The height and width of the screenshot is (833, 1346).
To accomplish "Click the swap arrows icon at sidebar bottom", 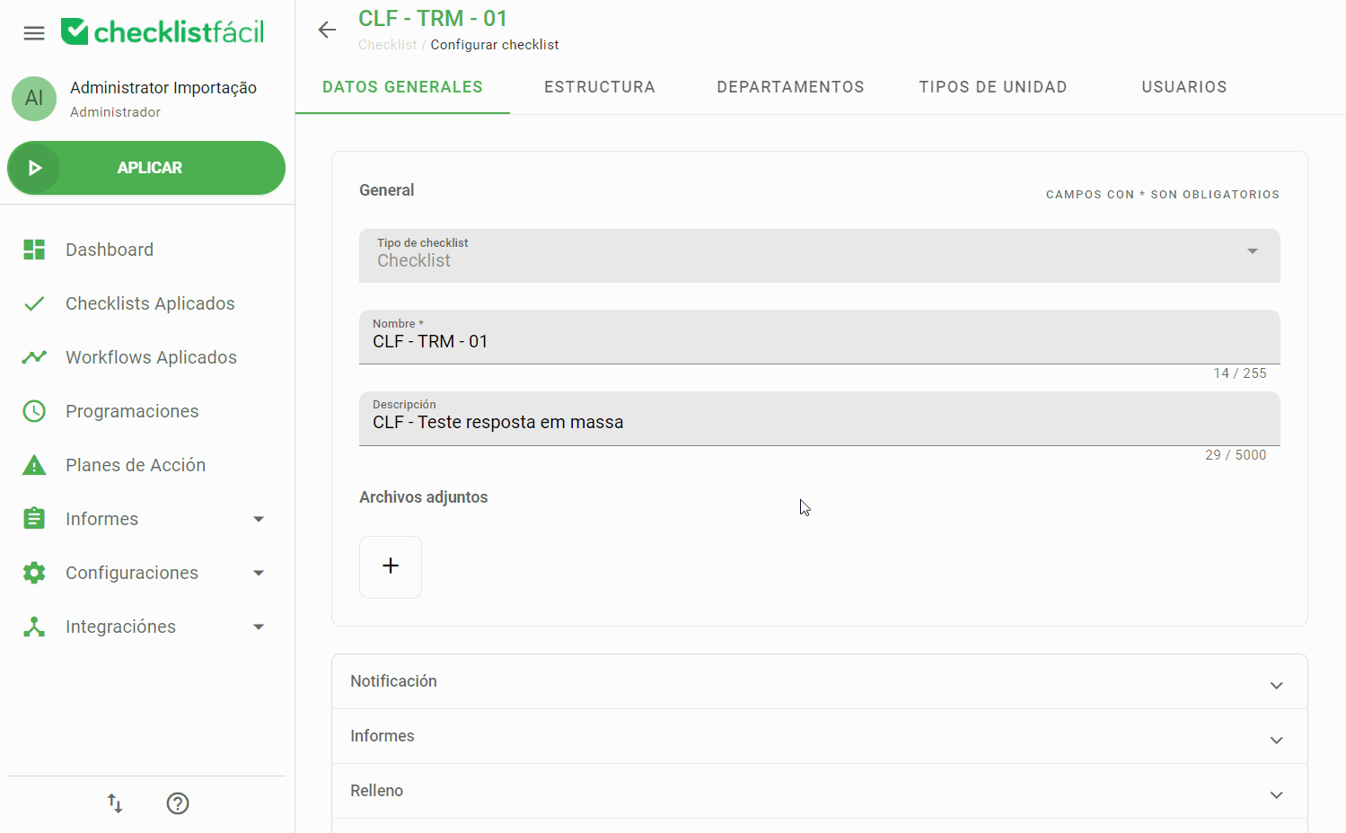I will pyautogui.click(x=115, y=803).
